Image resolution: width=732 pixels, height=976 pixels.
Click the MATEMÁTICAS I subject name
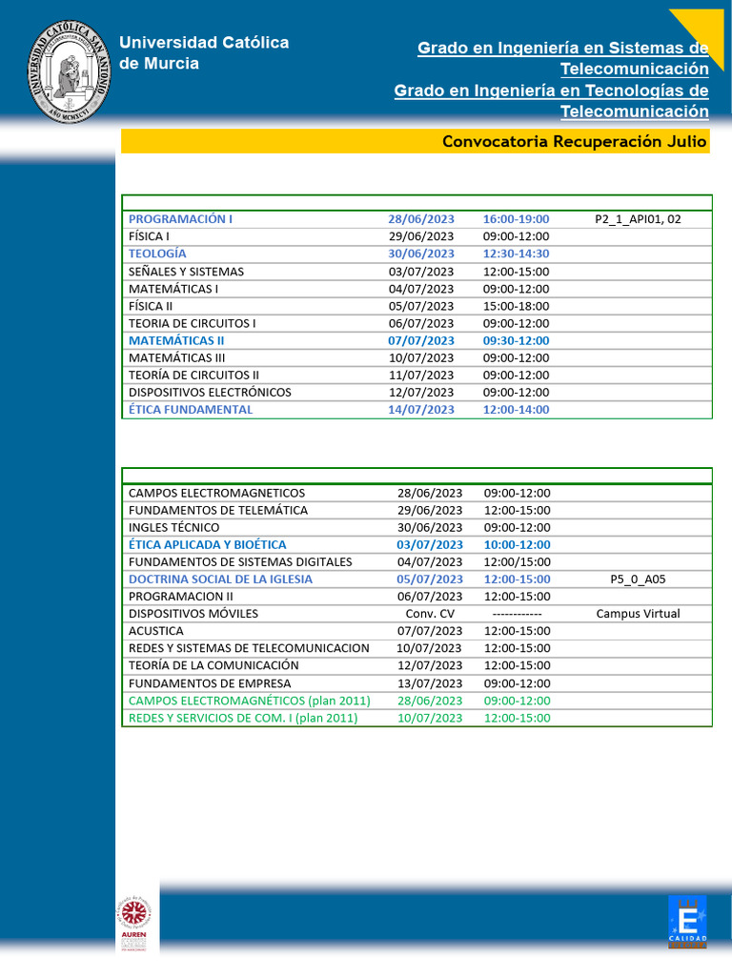(173, 289)
